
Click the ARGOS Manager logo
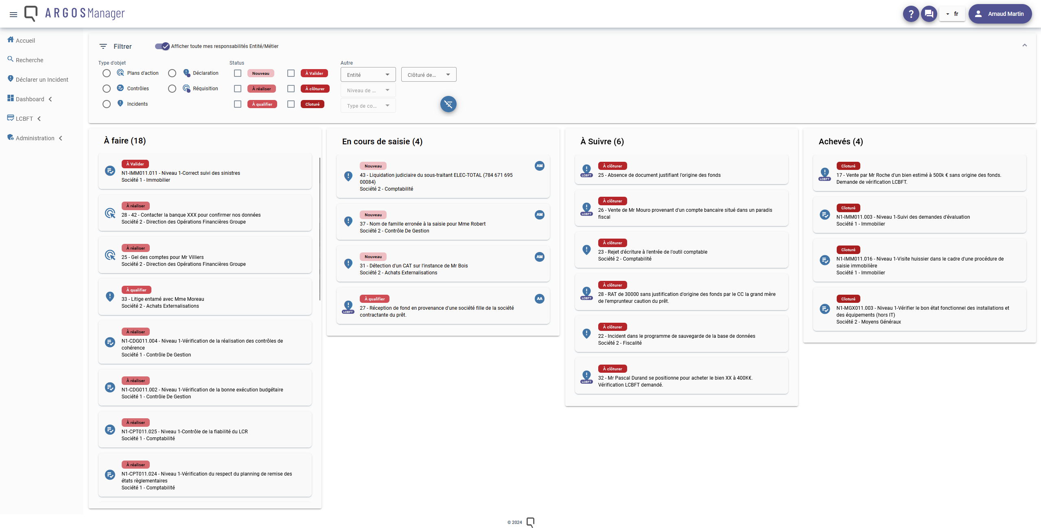coord(74,13)
